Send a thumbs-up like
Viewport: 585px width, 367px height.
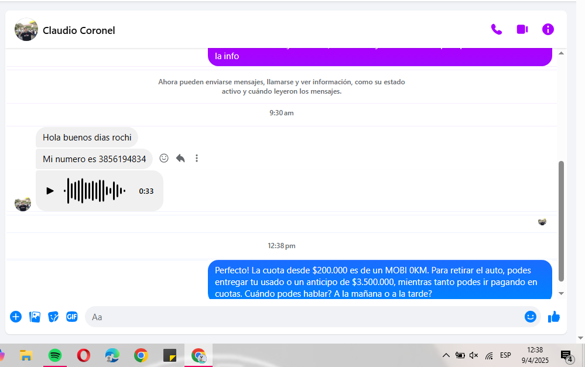553,317
